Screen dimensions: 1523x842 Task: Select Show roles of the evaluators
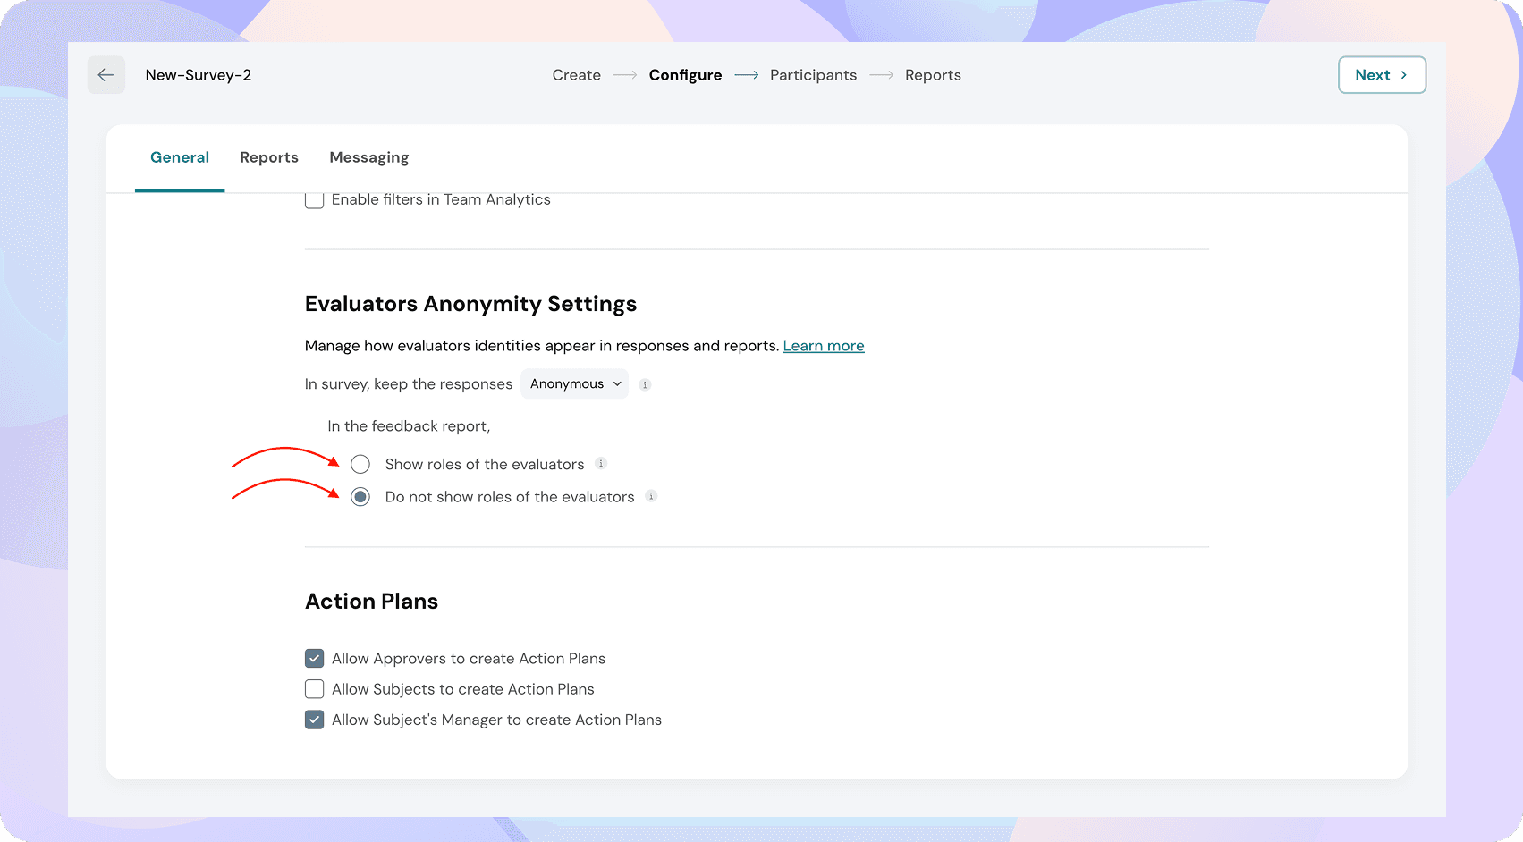coord(360,464)
